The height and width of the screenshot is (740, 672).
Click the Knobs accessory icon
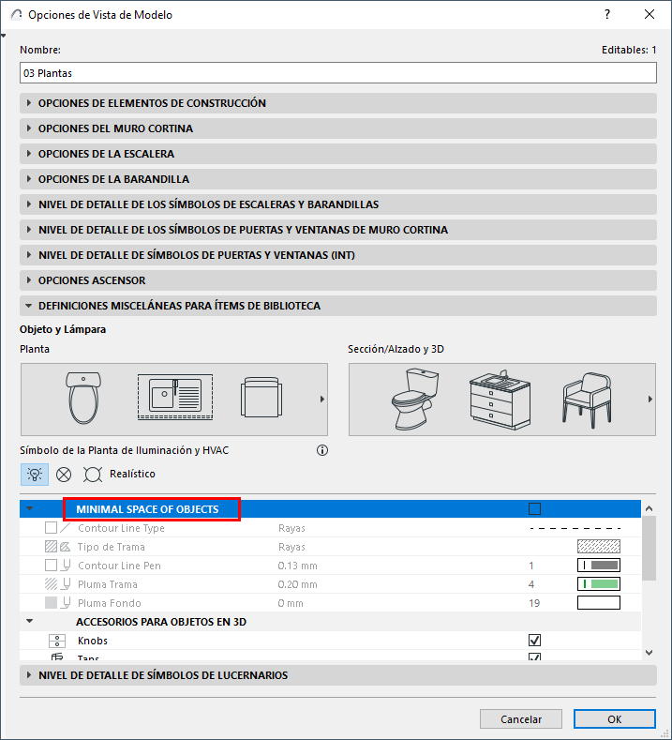pos(57,641)
